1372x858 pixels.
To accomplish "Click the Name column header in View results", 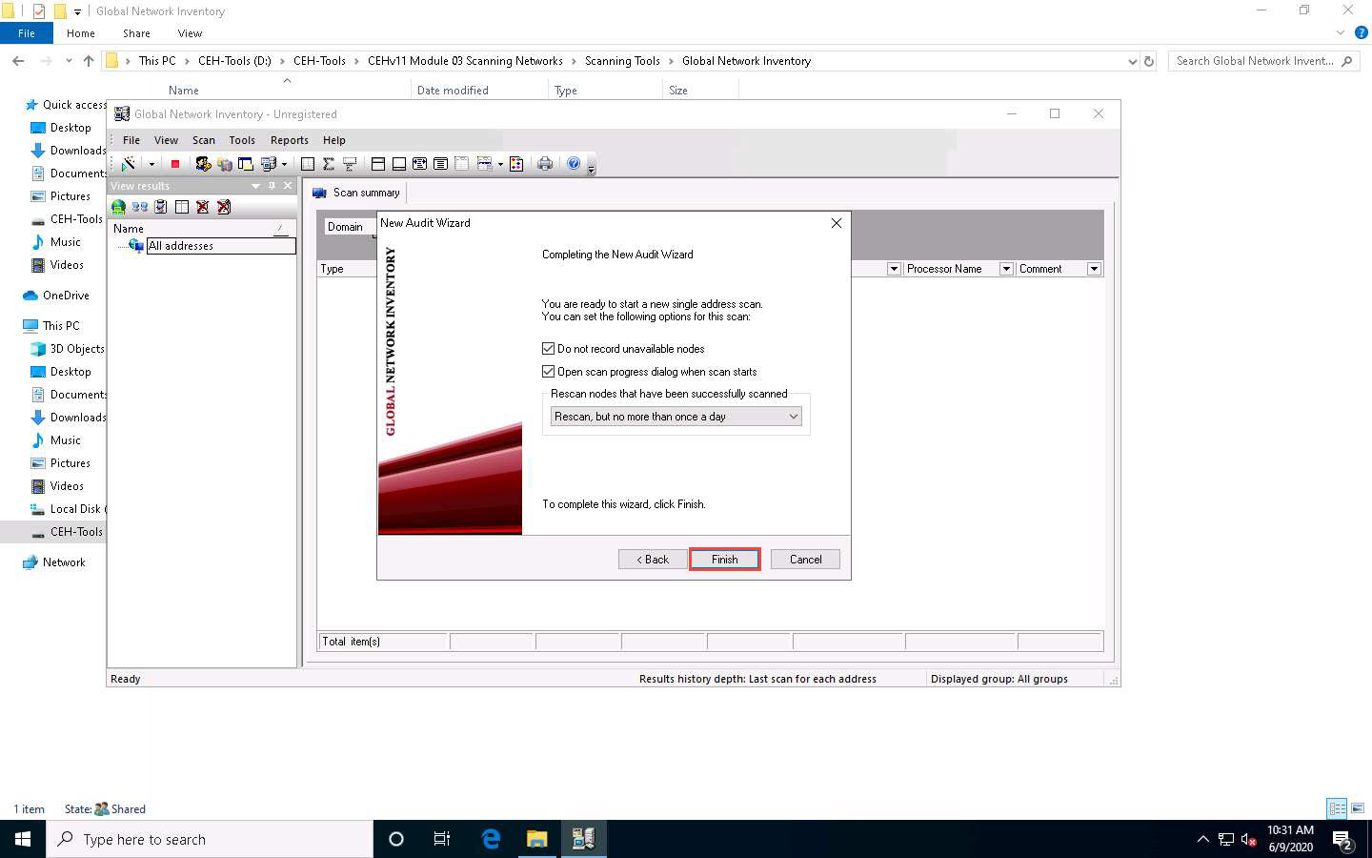I will pyautogui.click(x=201, y=229).
